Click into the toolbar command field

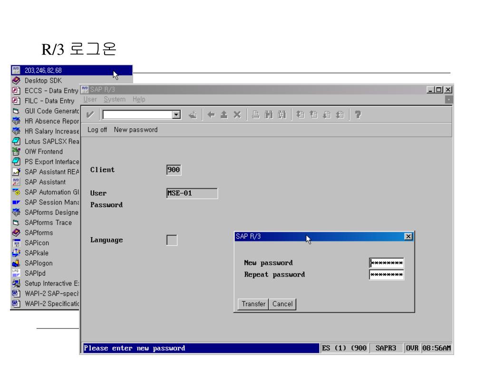(x=138, y=115)
